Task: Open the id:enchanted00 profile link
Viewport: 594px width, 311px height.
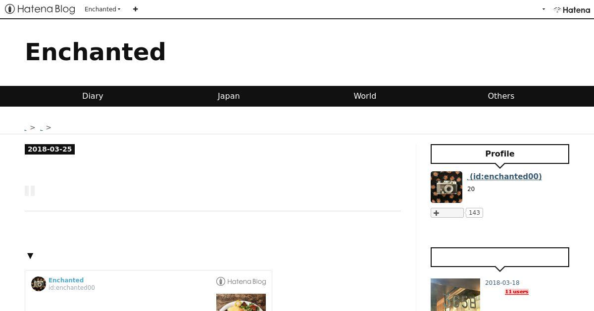Action: click(x=504, y=176)
